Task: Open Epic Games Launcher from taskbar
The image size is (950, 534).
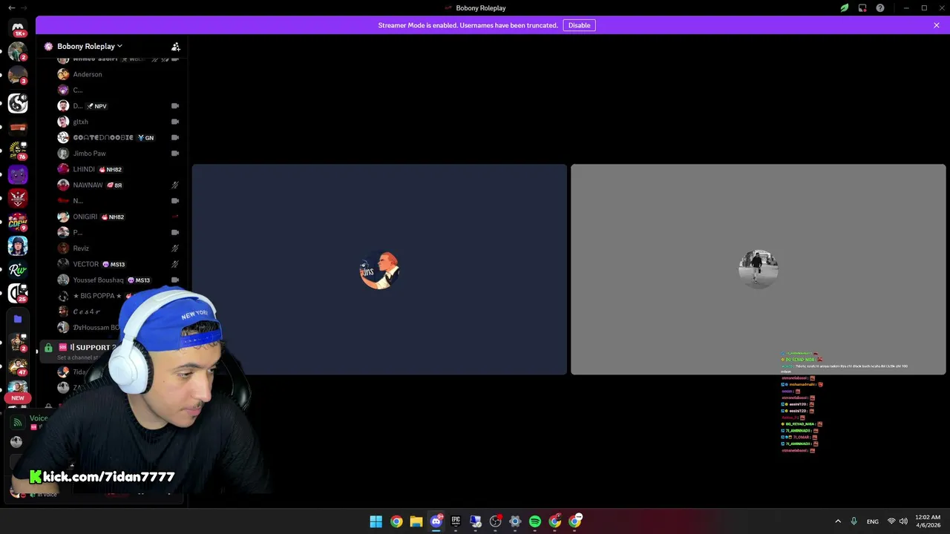Action: pyautogui.click(x=456, y=521)
